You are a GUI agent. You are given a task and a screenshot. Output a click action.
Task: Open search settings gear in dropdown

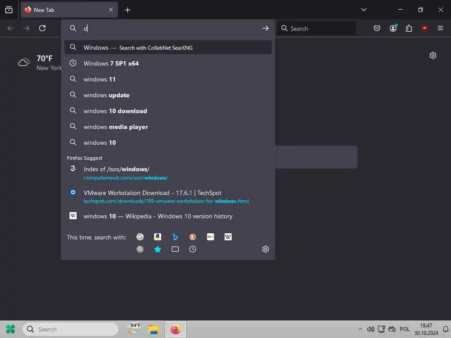coord(266,249)
